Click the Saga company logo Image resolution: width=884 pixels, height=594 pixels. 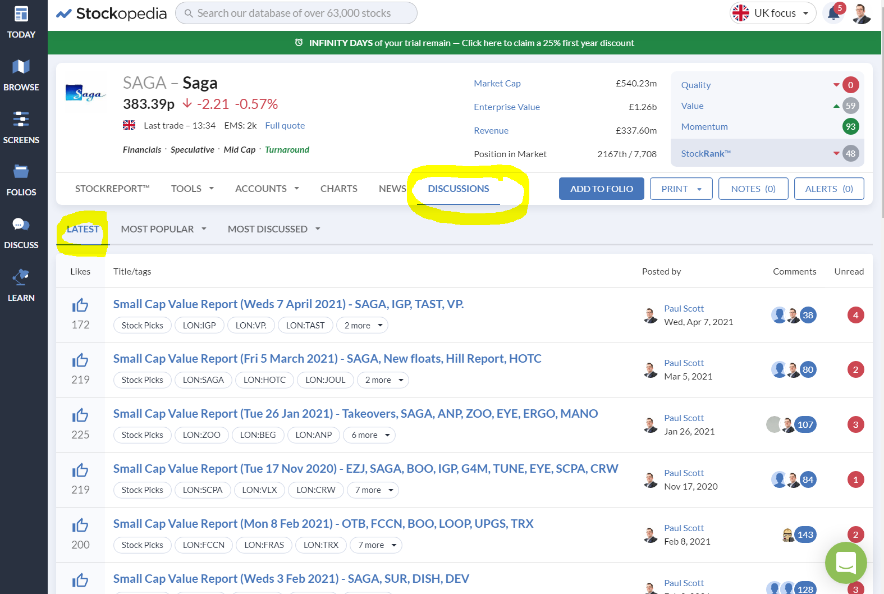pyautogui.click(x=85, y=93)
